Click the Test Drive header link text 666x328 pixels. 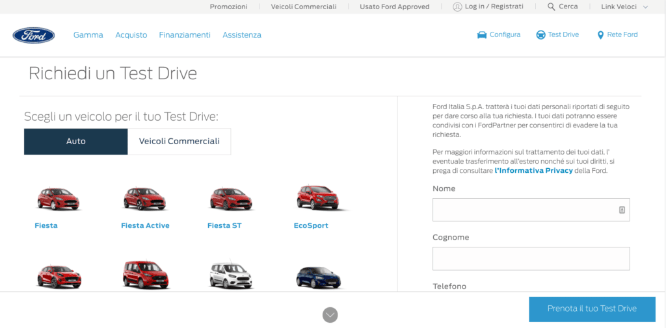[x=563, y=35]
